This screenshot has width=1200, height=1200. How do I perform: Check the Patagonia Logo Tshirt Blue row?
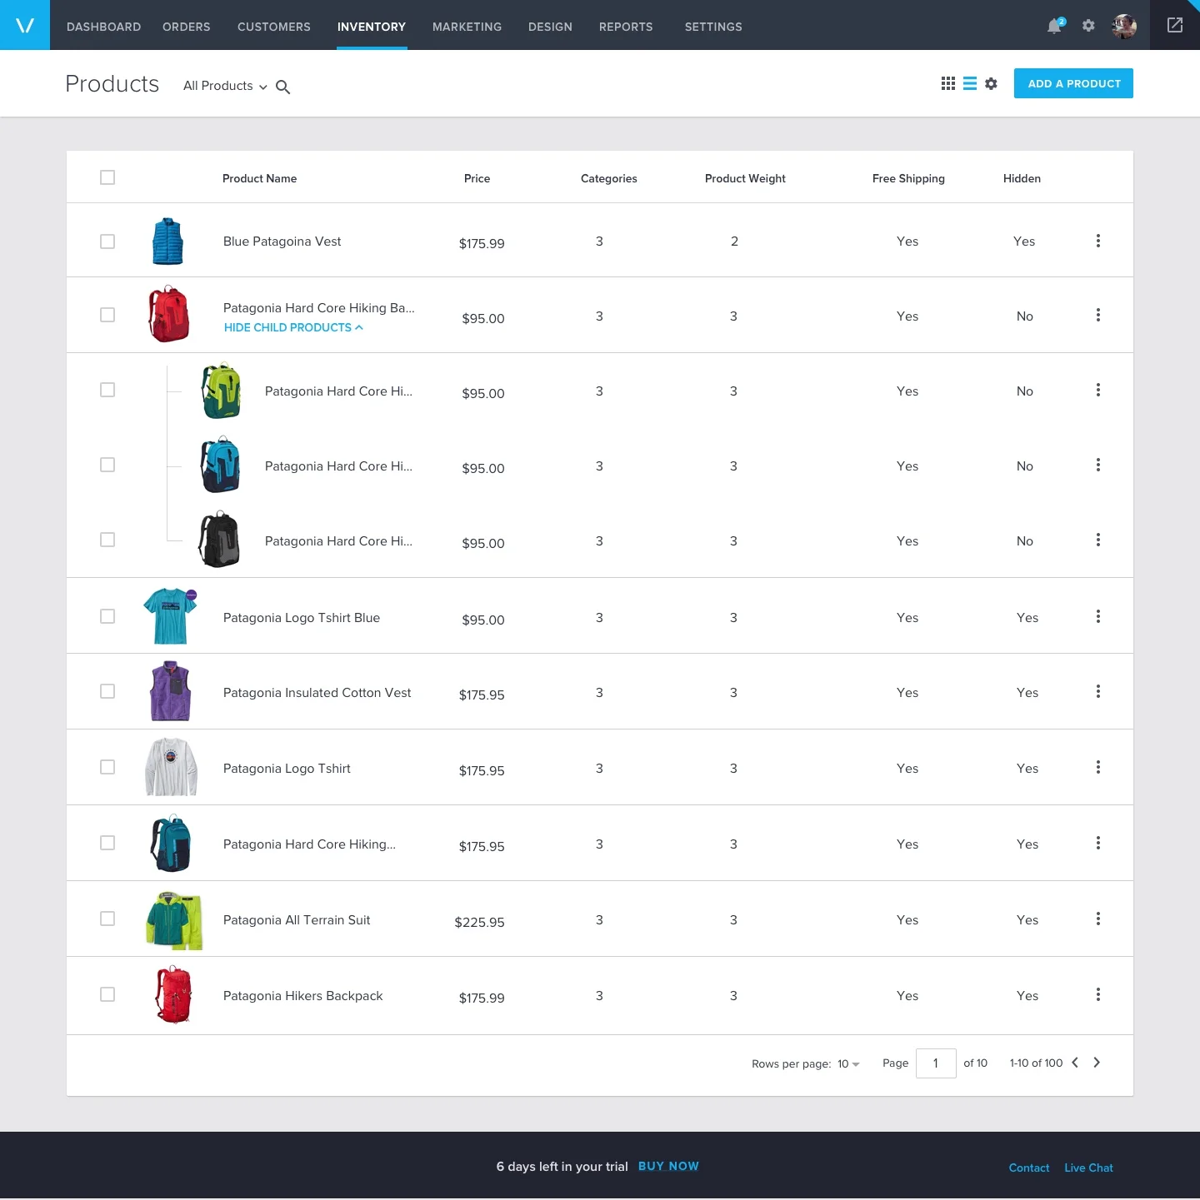click(107, 616)
